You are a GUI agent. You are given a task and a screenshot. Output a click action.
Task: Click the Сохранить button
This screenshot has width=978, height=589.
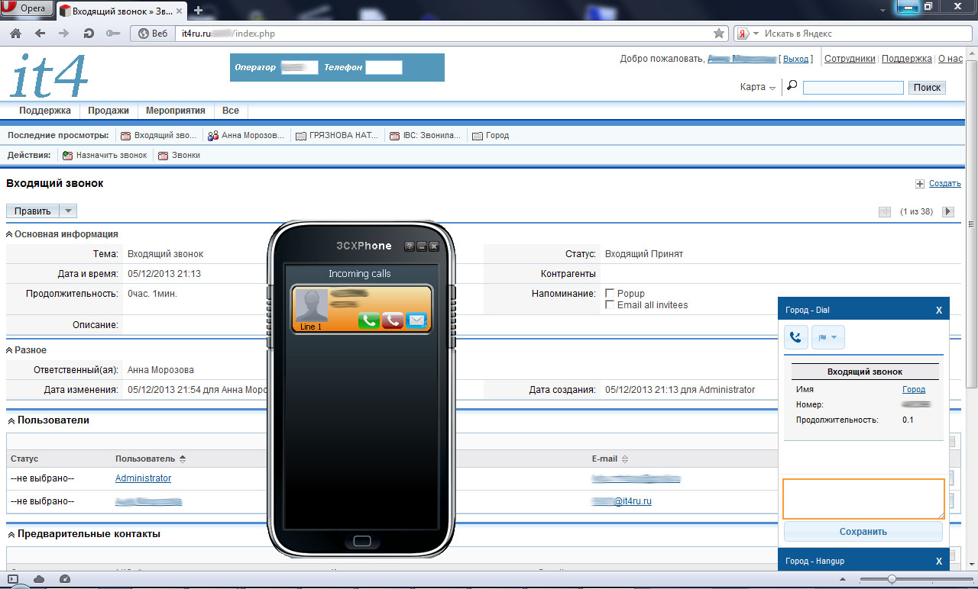tap(863, 532)
